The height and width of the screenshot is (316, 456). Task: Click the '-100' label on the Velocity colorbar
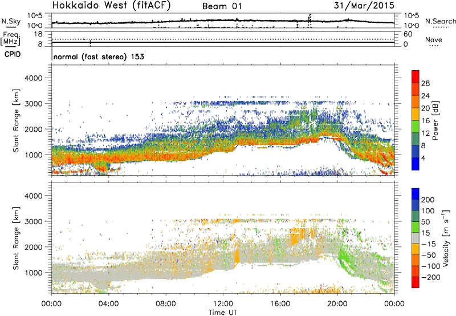click(431, 266)
